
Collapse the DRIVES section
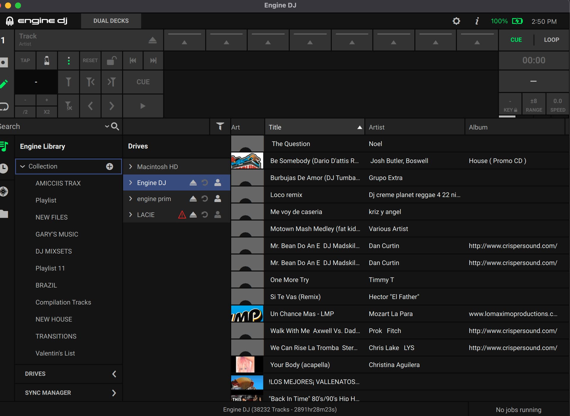coord(114,374)
